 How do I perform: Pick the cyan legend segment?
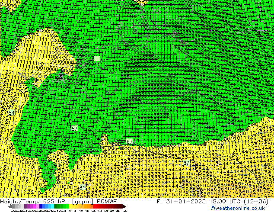[x=52, y=206]
